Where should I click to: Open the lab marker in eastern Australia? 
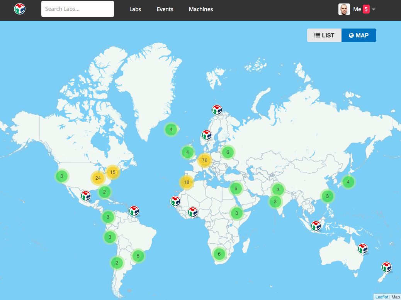tap(362, 248)
